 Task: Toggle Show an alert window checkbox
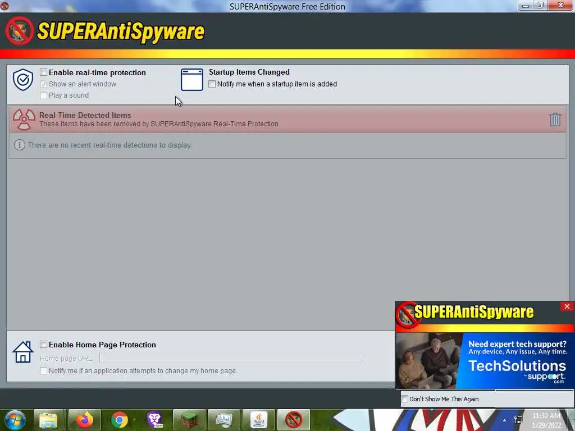[43, 84]
